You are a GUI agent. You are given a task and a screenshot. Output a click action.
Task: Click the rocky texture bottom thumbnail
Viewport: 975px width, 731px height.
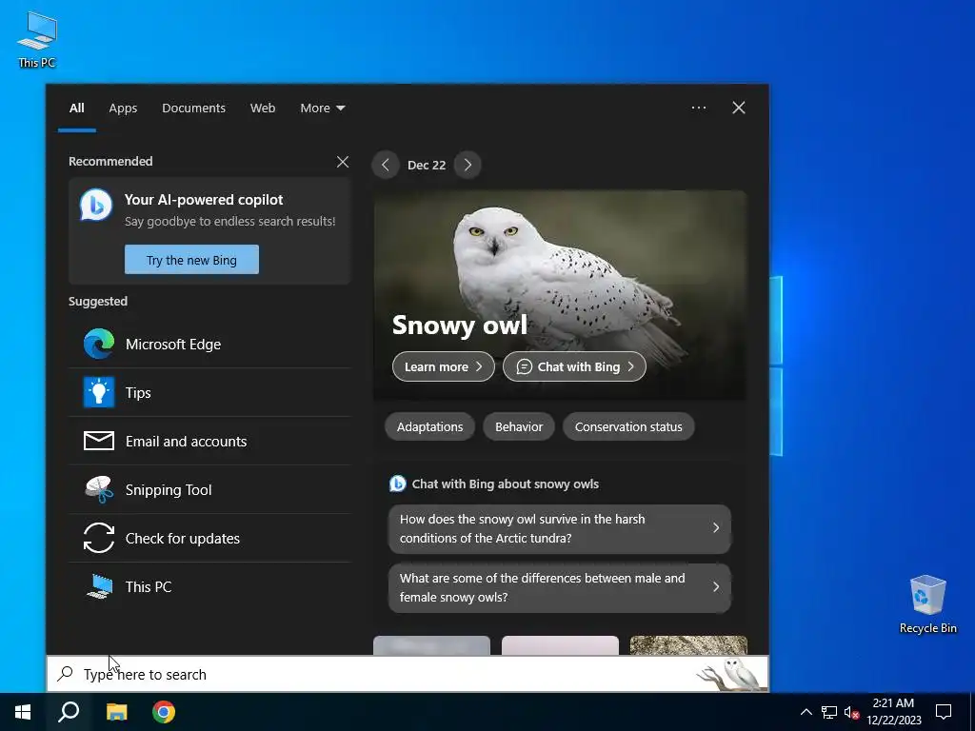point(688,645)
